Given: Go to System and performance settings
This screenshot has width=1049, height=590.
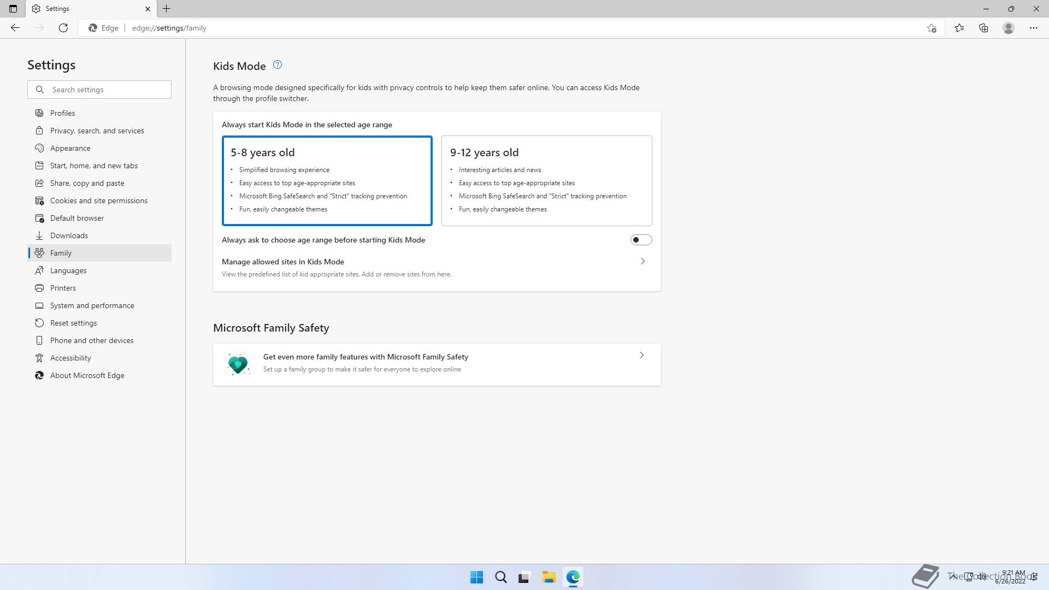Looking at the screenshot, I should [99, 305].
